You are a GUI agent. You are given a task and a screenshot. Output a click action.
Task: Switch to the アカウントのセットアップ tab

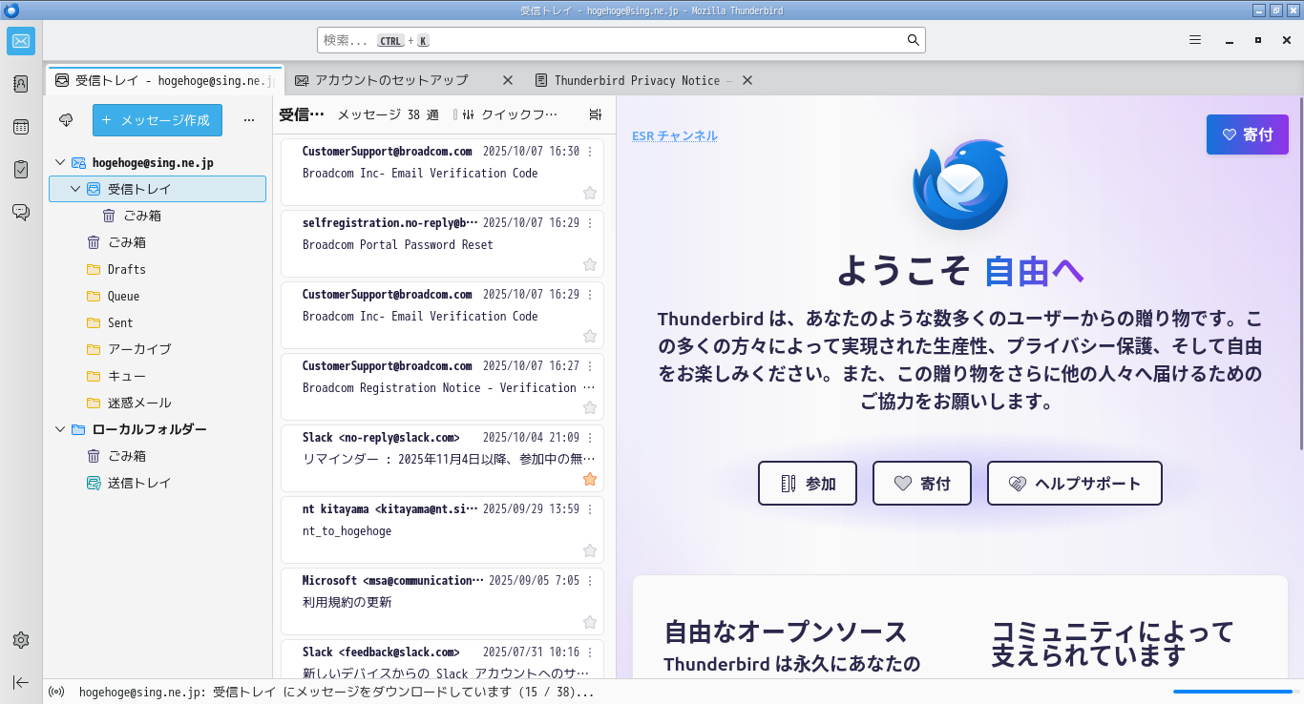403,80
